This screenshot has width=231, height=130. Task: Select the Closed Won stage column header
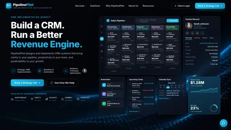click(x=172, y=28)
